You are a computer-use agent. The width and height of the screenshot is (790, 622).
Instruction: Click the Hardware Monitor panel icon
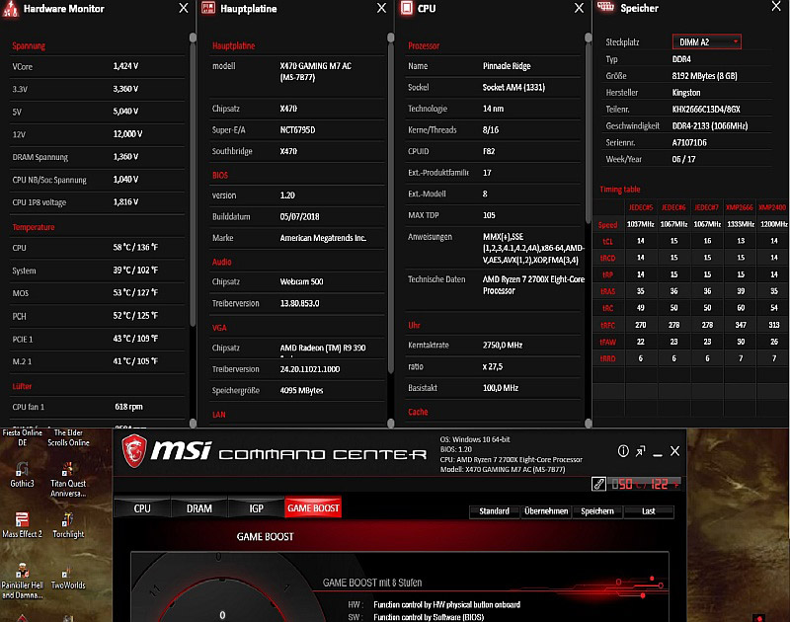click(11, 9)
